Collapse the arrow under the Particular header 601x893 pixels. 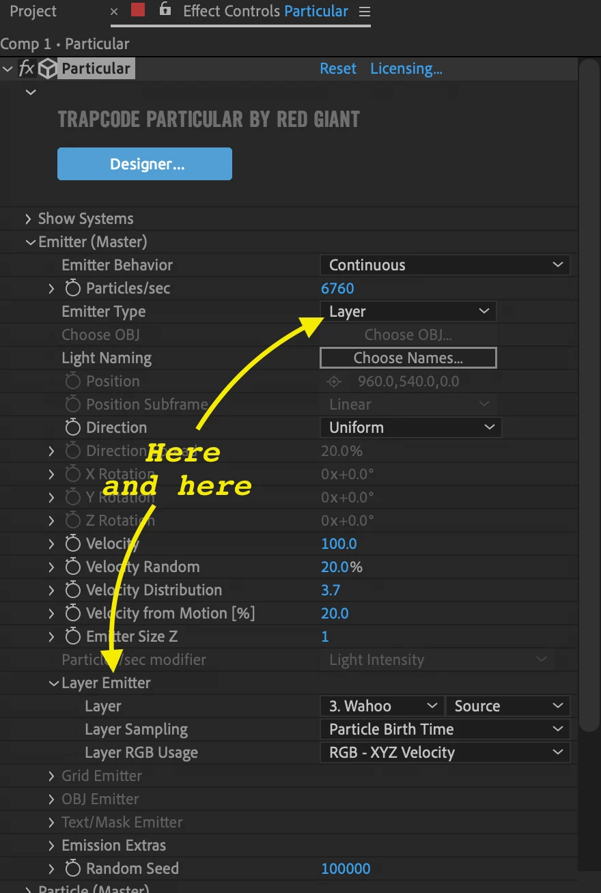(x=31, y=91)
